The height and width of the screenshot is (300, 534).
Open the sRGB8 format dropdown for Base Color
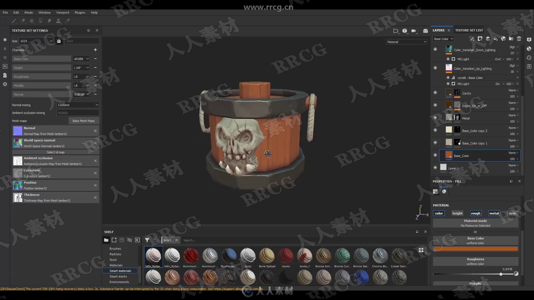(81, 59)
